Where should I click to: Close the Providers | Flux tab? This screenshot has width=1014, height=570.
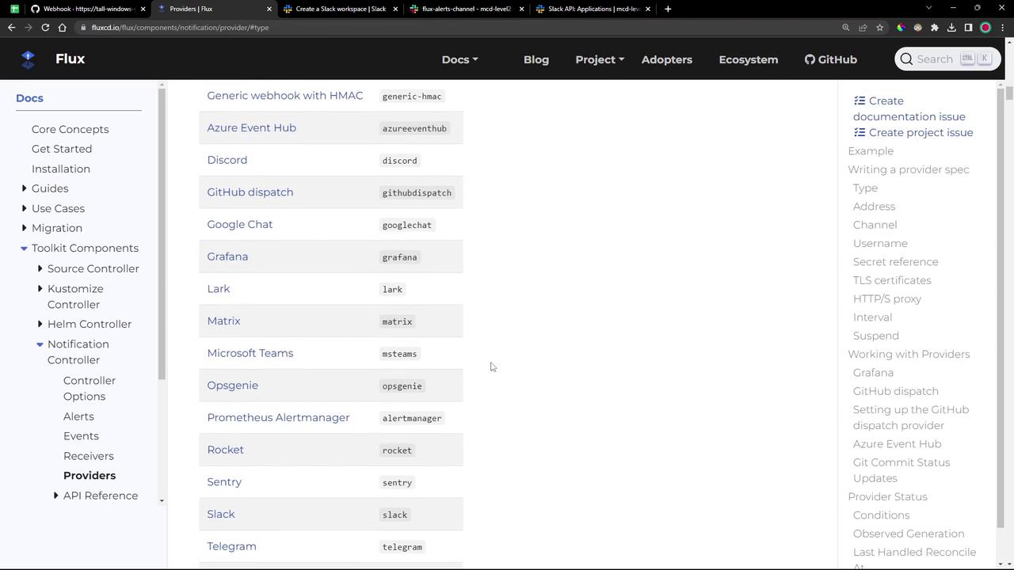[x=269, y=9]
